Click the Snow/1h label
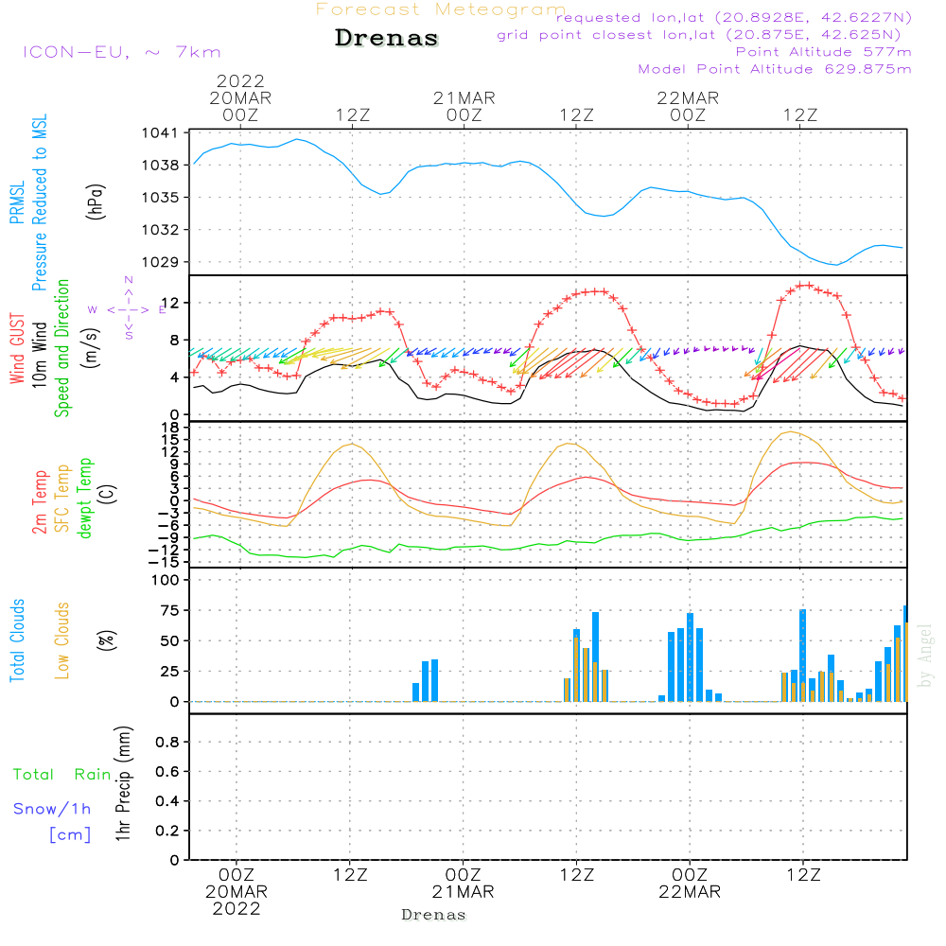The image size is (946, 946). coord(53,809)
